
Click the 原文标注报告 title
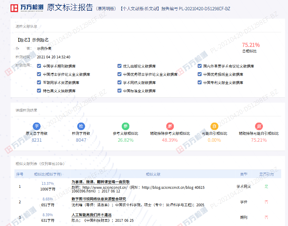click(70, 8)
